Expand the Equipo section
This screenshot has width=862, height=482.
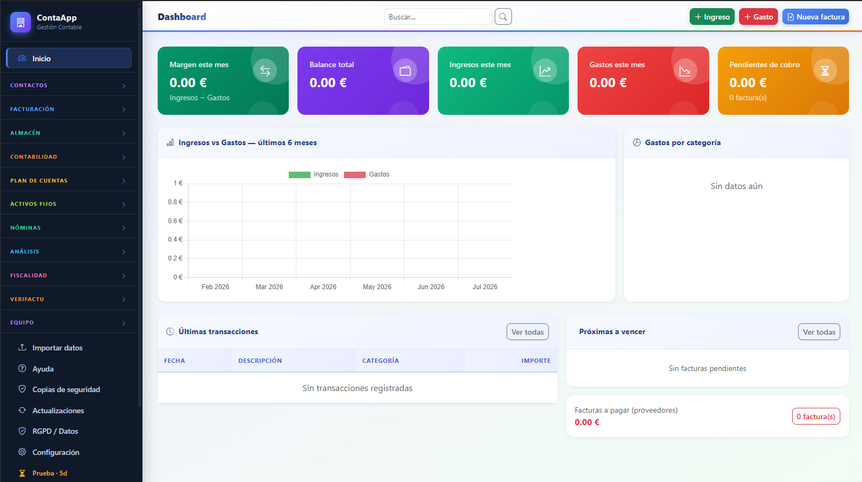pyautogui.click(x=69, y=323)
